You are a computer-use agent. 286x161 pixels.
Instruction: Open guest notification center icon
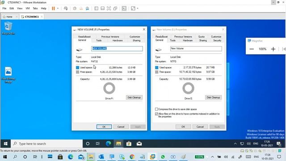279,144
